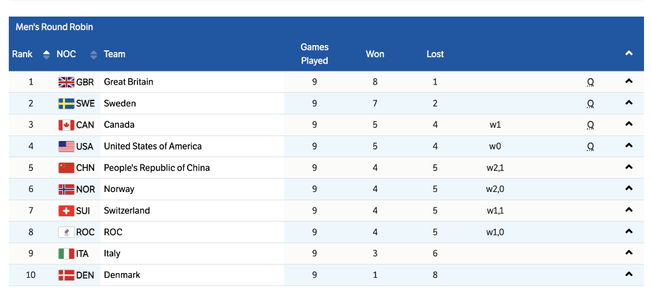Click the United States flag icon
651x302 pixels.
click(x=66, y=146)
